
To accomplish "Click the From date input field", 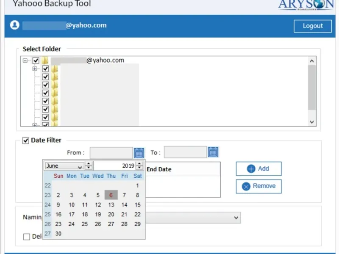I will (111, 153).
